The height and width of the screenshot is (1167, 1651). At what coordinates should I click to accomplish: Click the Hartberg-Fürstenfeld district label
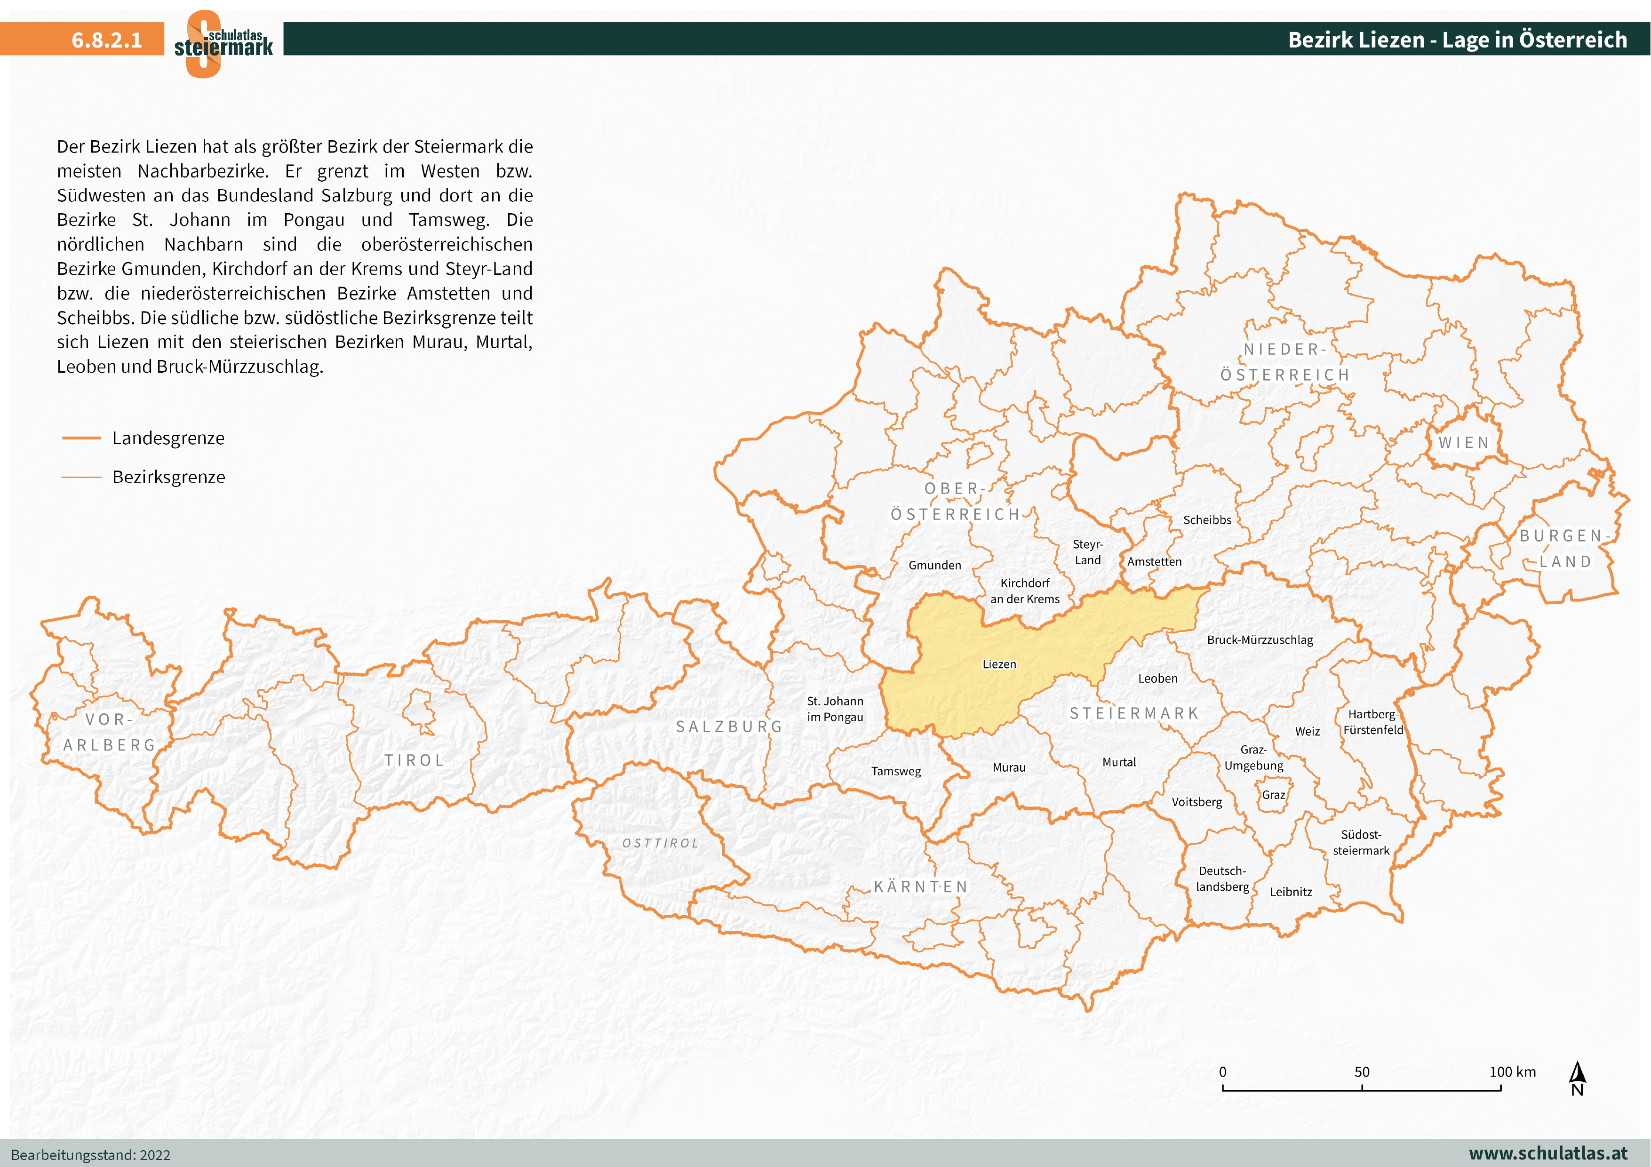tap(1373, 722)
